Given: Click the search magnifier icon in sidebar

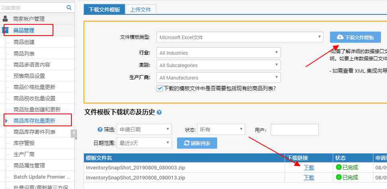Looking at the screenshot, I should pyautogui.click(x=69, y=7).
